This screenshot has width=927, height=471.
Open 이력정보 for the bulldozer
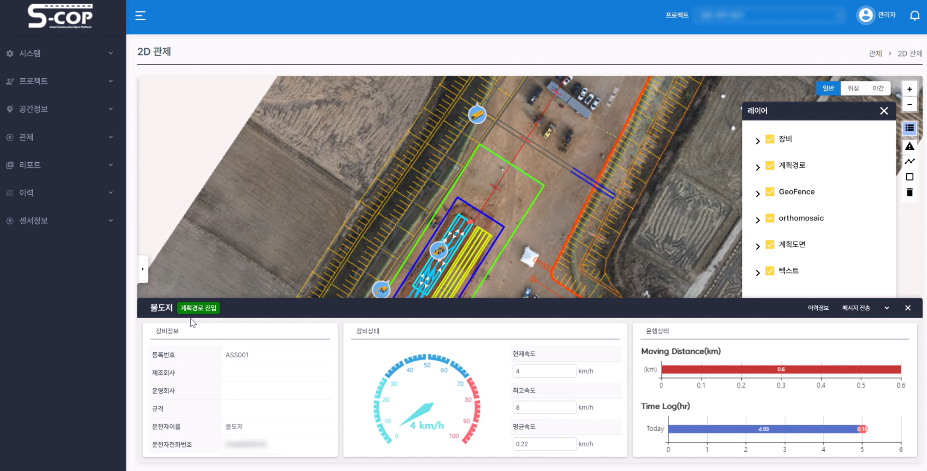pyautogui.click(x=818, y=308)
